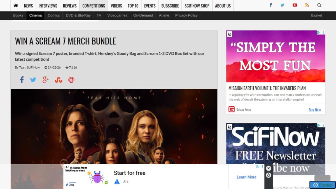Open the Privacy settings button
Image resolution: width=336 pixels, height=189 pixels.
point(323,185)
